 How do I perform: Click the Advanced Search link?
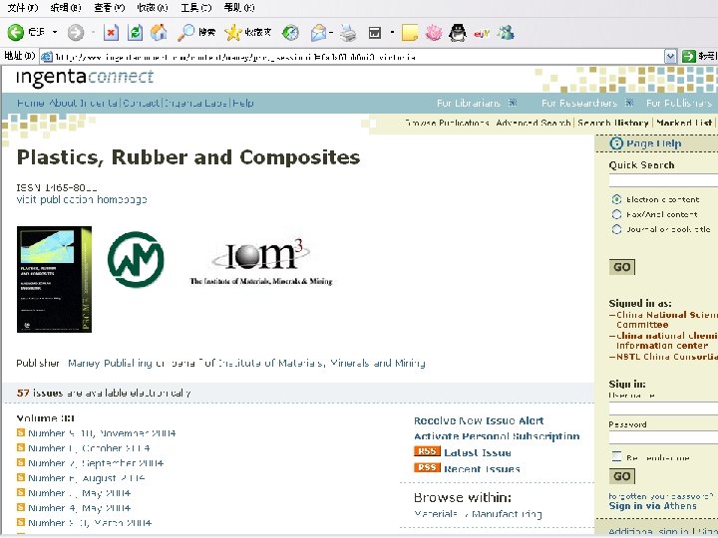(x=533, y=124)
